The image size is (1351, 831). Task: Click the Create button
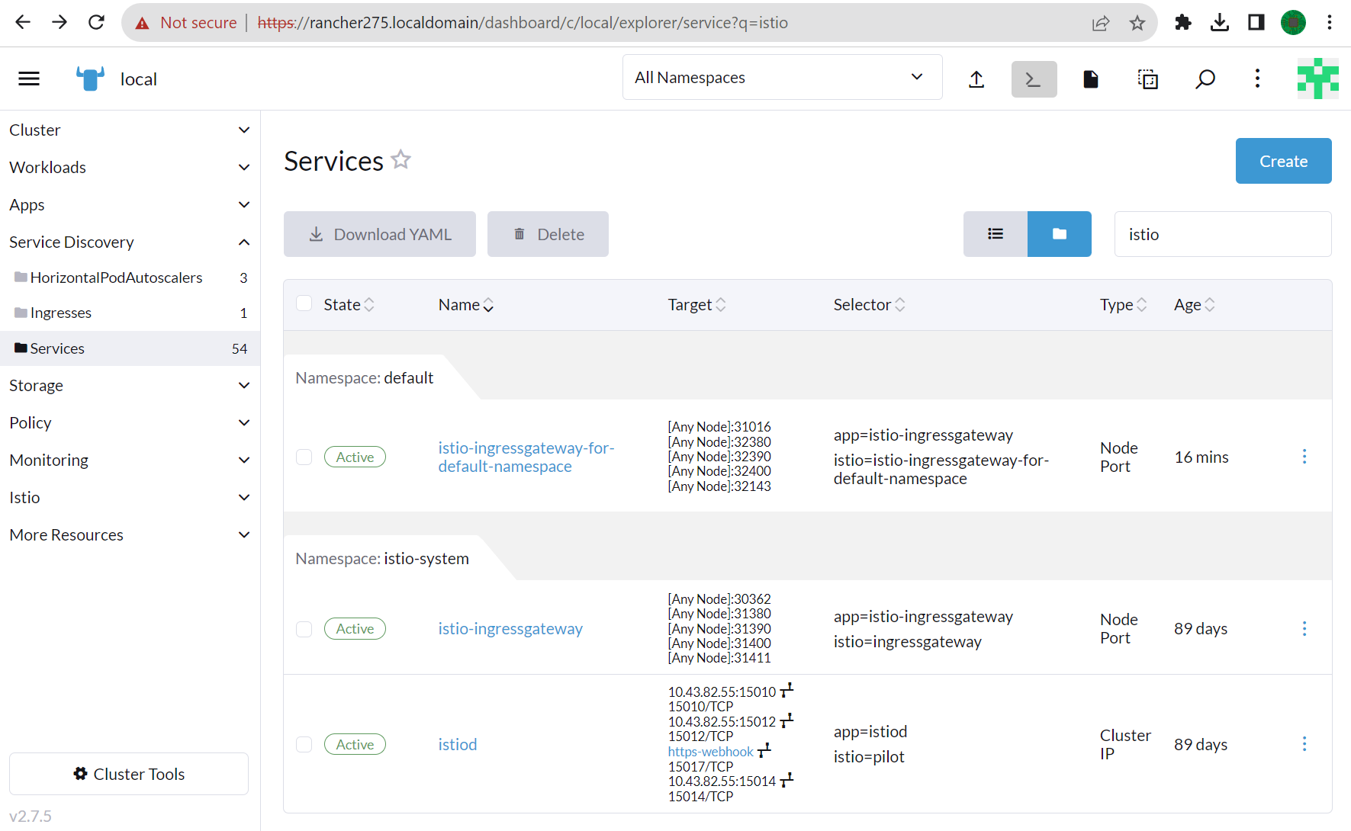tap(1283, 161)
